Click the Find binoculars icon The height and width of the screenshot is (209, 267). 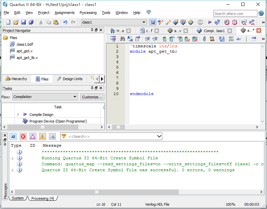tap(122, 39)
